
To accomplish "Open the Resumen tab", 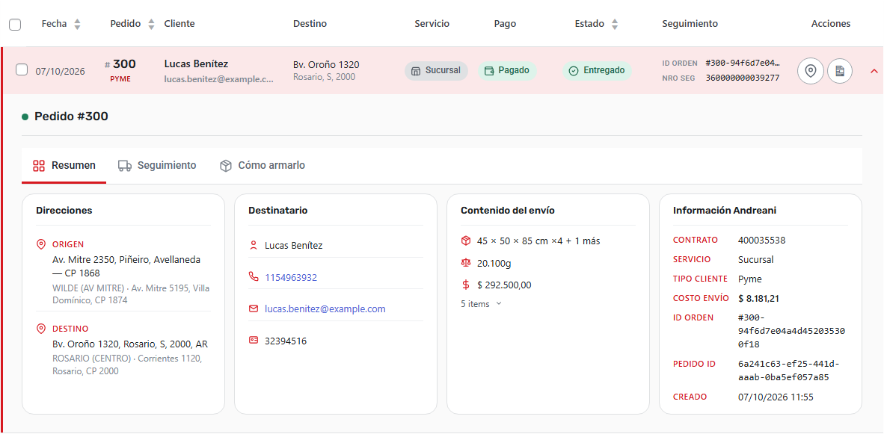I will 64,166.
